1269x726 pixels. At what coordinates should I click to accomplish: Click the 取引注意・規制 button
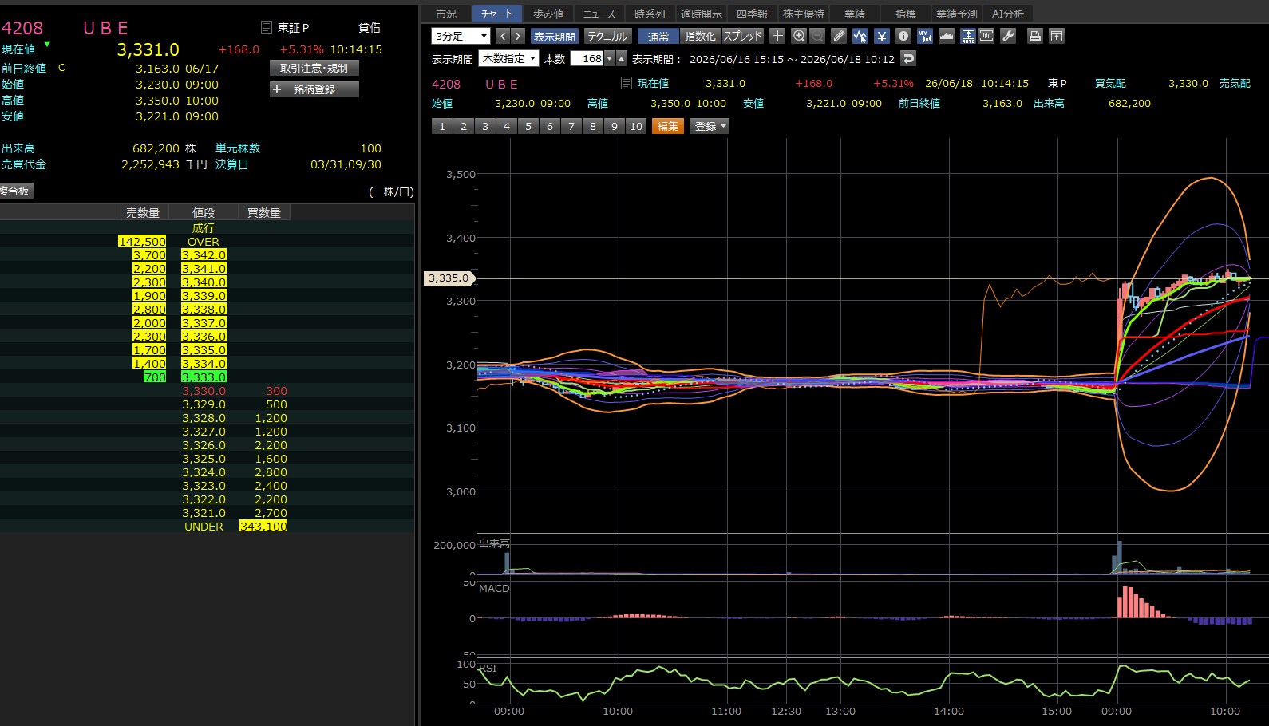click(x=314, y=68)
